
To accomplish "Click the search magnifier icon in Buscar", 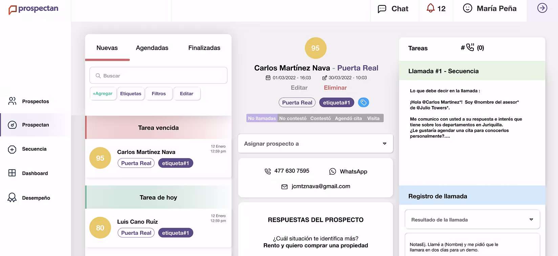I will click(x=98, y=76).
